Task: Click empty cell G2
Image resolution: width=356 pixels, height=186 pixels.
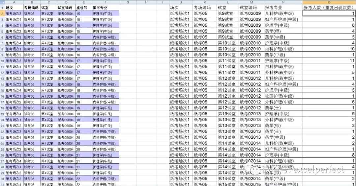Action: coord(128,13)
